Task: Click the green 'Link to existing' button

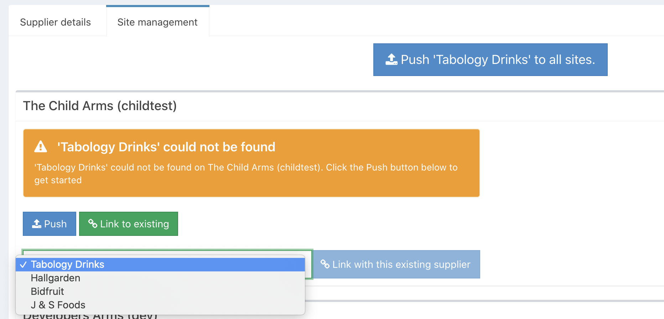Action: point(129,224)
